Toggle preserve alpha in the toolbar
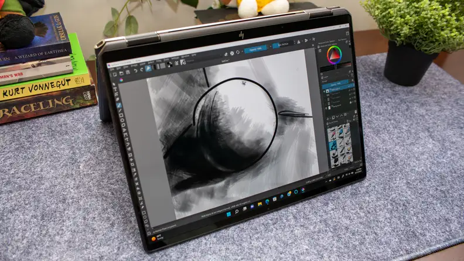The height and width of the screenshot is (261, 464). [x=232, y=53]
